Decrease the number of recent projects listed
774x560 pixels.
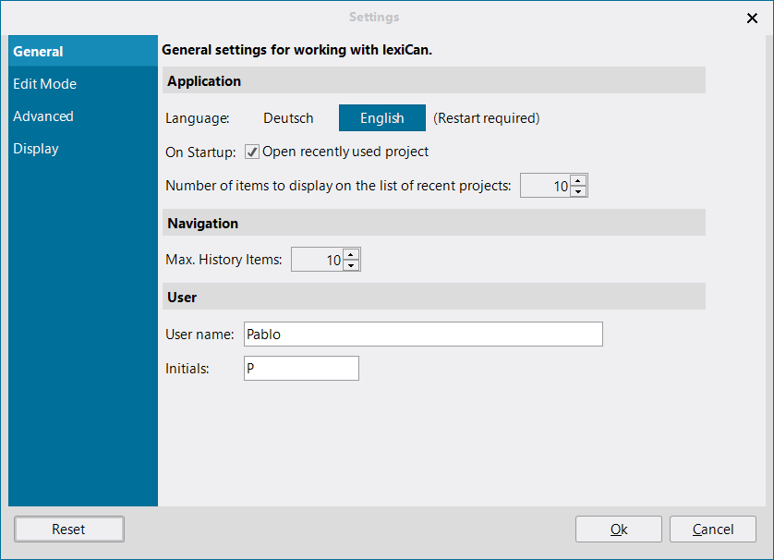click(578, 191)
